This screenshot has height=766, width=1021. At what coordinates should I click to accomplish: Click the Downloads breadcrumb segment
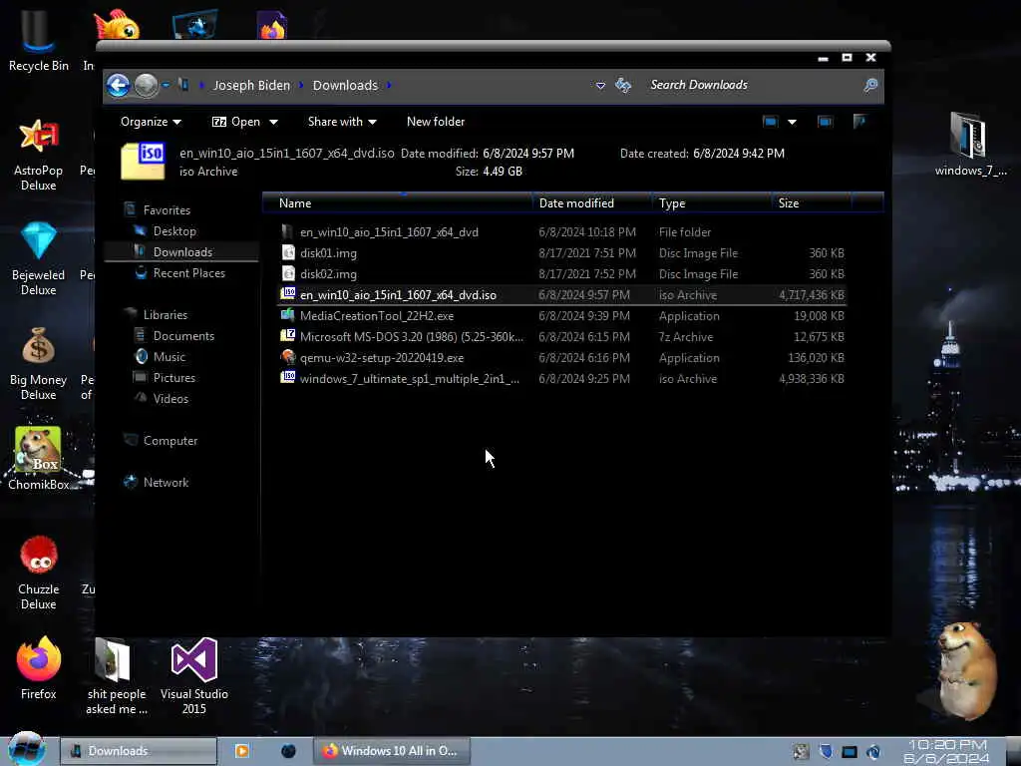click(x=345, y=86)
